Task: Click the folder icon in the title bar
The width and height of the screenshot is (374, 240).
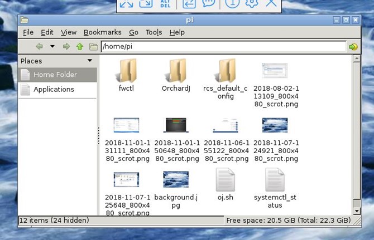Action: tap(24, 20)
